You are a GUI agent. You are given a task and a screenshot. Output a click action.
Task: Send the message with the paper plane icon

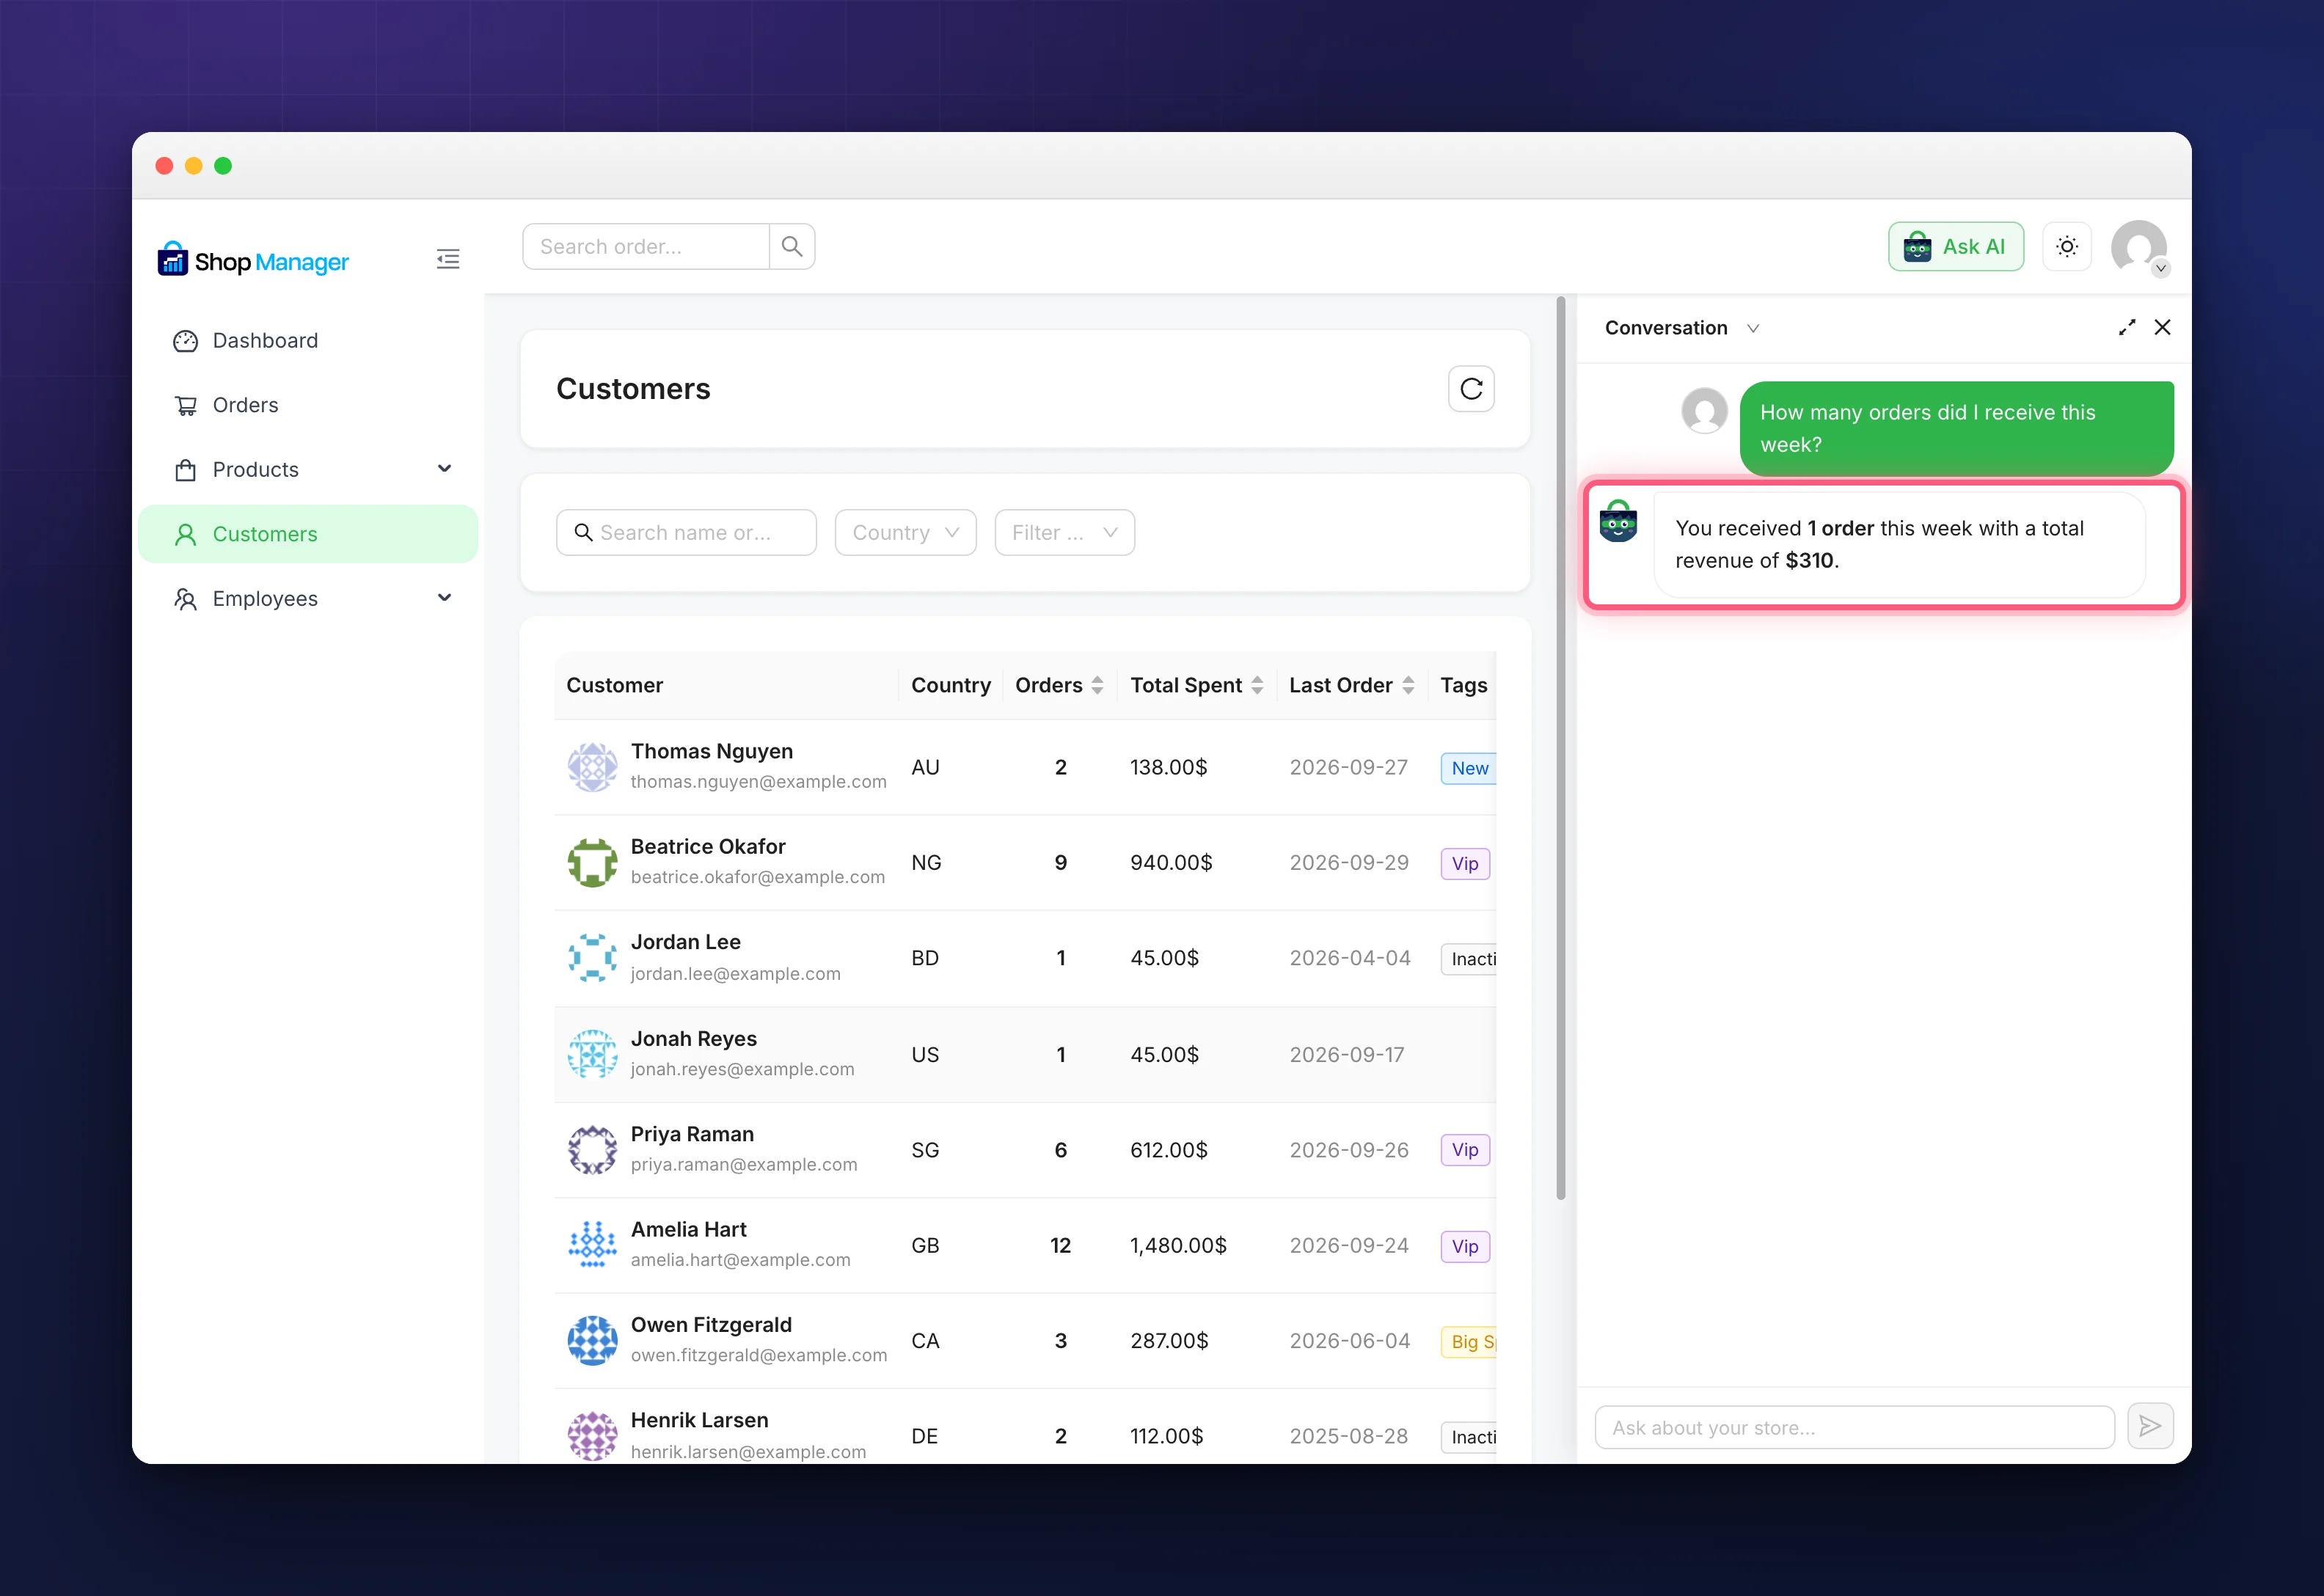click(2150, 1427)
